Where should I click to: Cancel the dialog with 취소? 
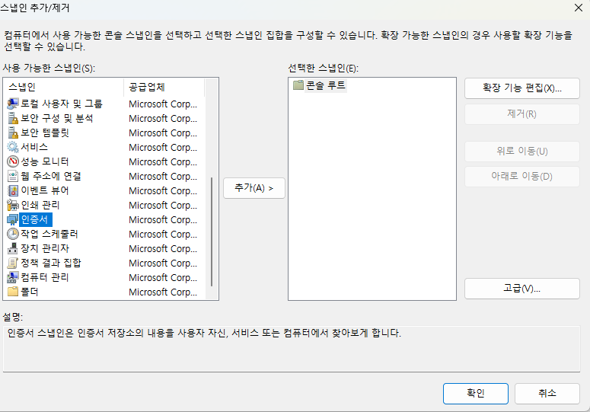tap(547, 394)
